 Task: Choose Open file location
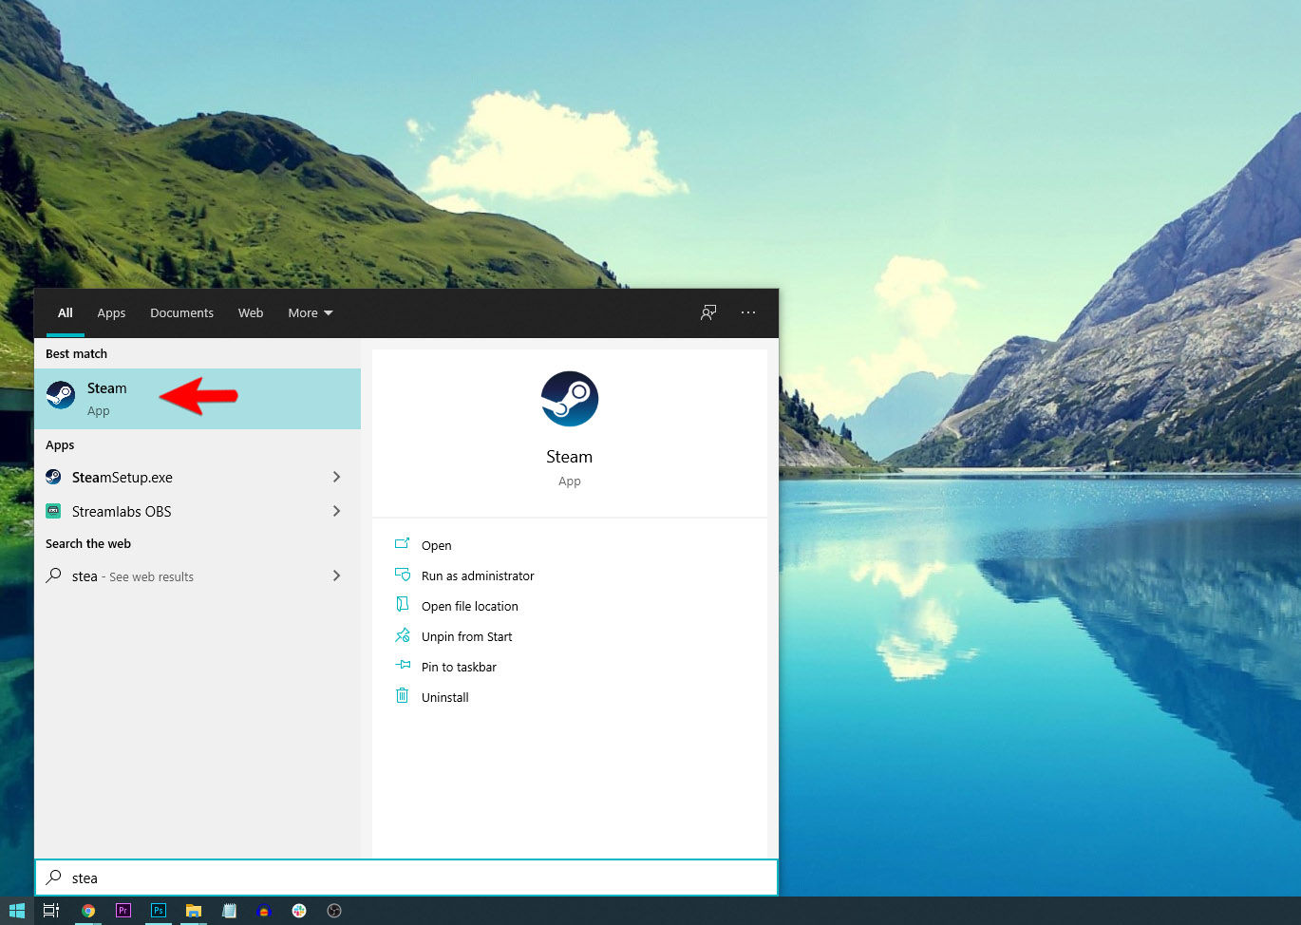pos(456,606)
